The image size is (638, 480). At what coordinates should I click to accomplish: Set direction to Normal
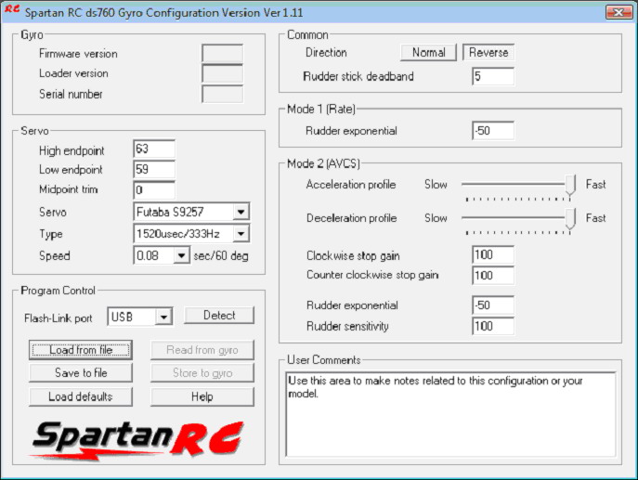(x=428, y=53)
